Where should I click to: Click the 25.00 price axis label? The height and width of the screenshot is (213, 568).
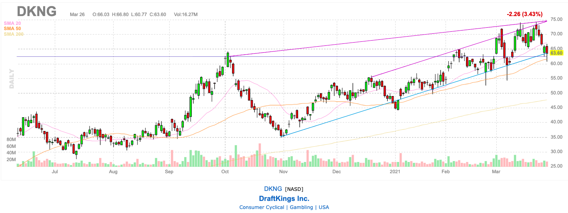click(556, 166)
